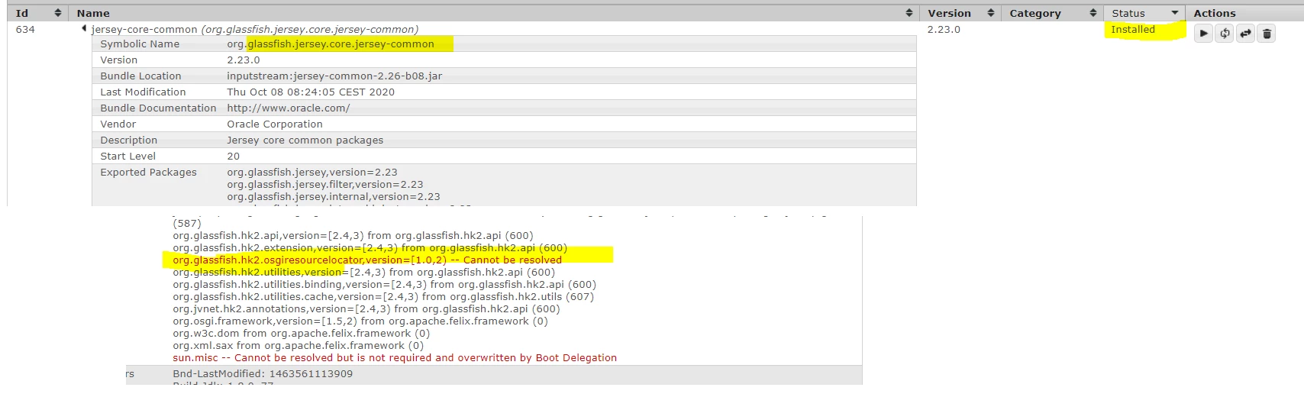Start the jersey-core-common bundle
Viewport: 1304px width, 410px height.
tap(1203, 33)
